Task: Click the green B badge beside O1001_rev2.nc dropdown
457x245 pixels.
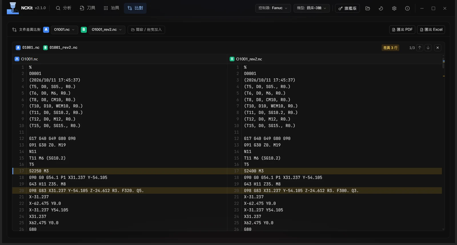Action: pos(84,30)
